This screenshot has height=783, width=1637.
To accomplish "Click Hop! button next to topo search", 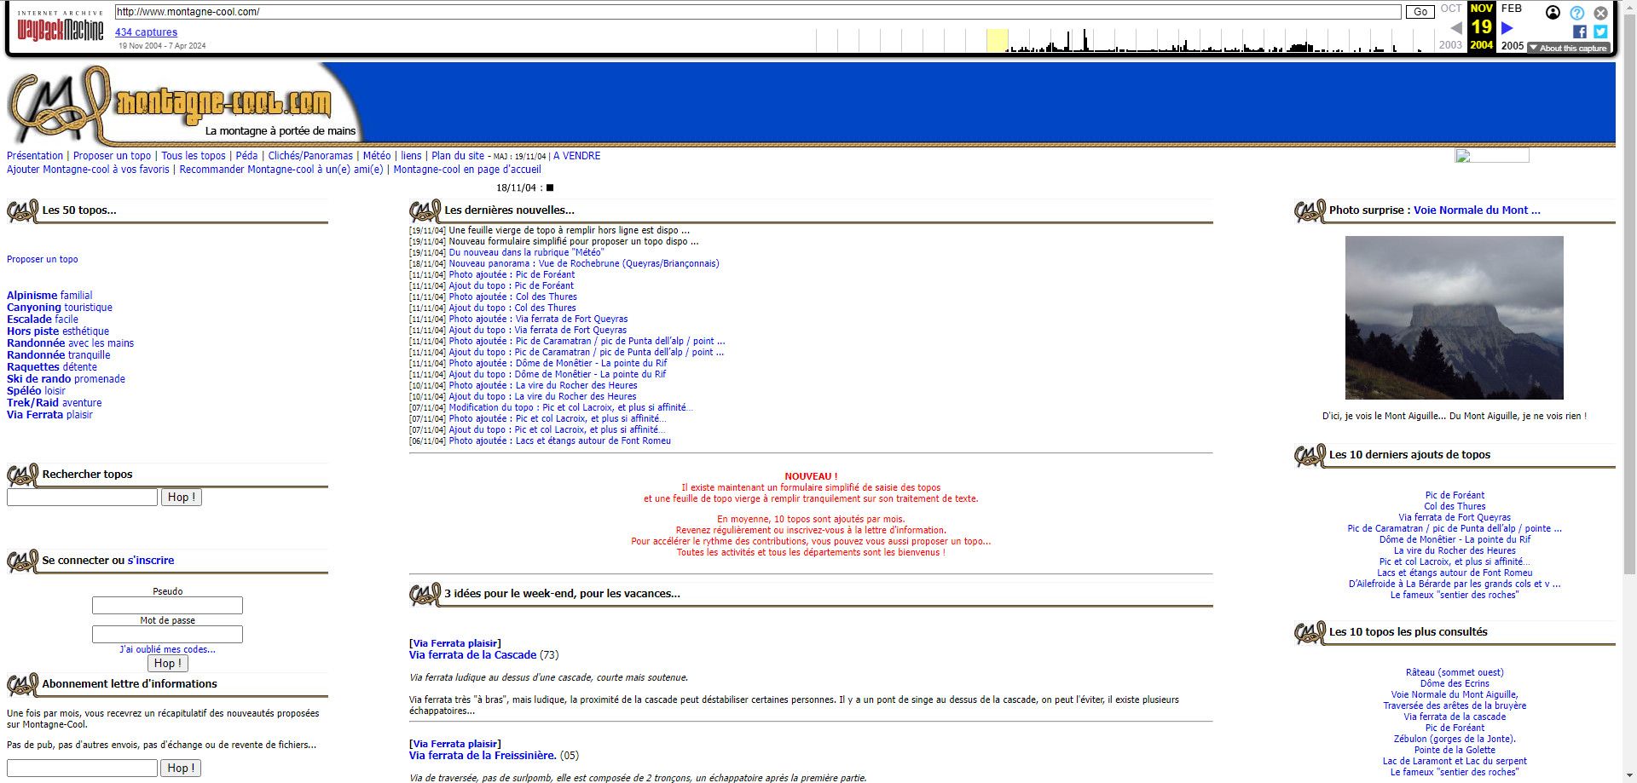I will point(182,497).
